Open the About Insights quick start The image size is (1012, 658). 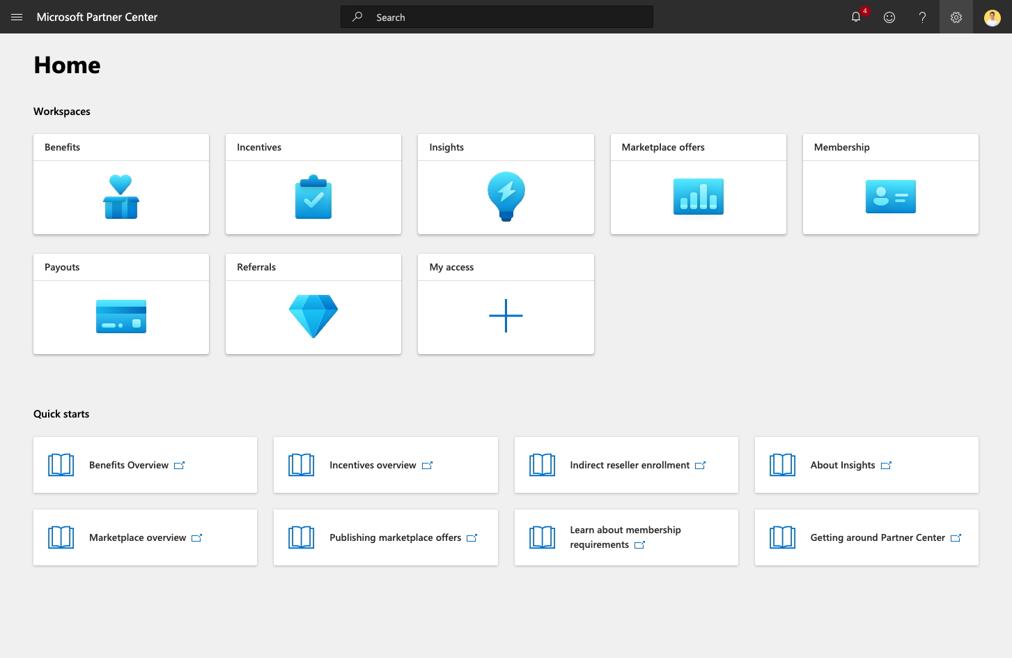click(x=866, y=465)
